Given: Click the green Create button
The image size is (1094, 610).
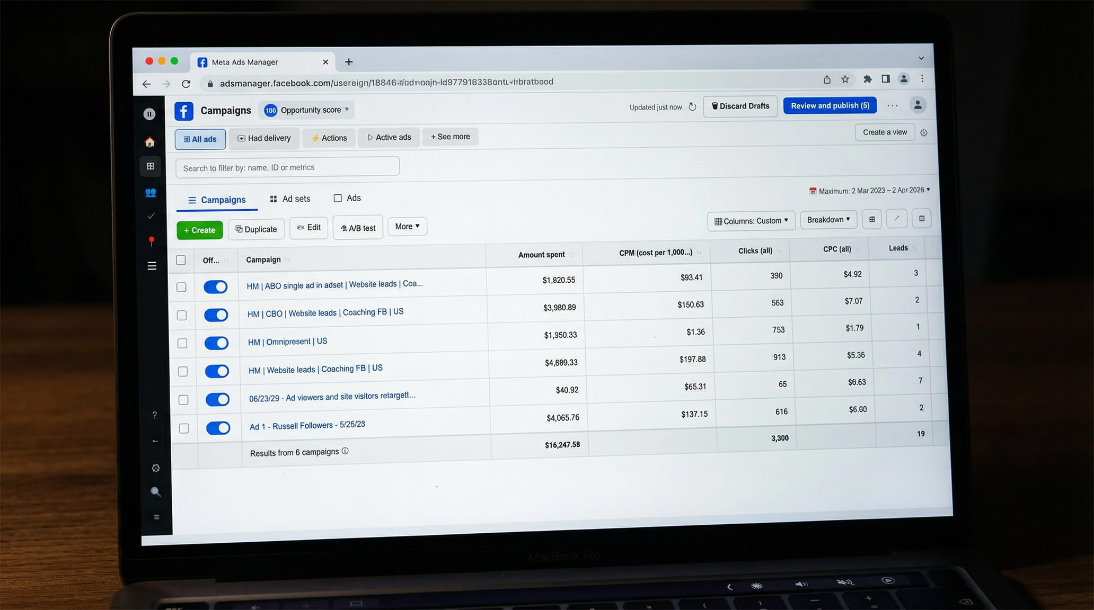Looking at the screenshot, I should click(200, 230).
